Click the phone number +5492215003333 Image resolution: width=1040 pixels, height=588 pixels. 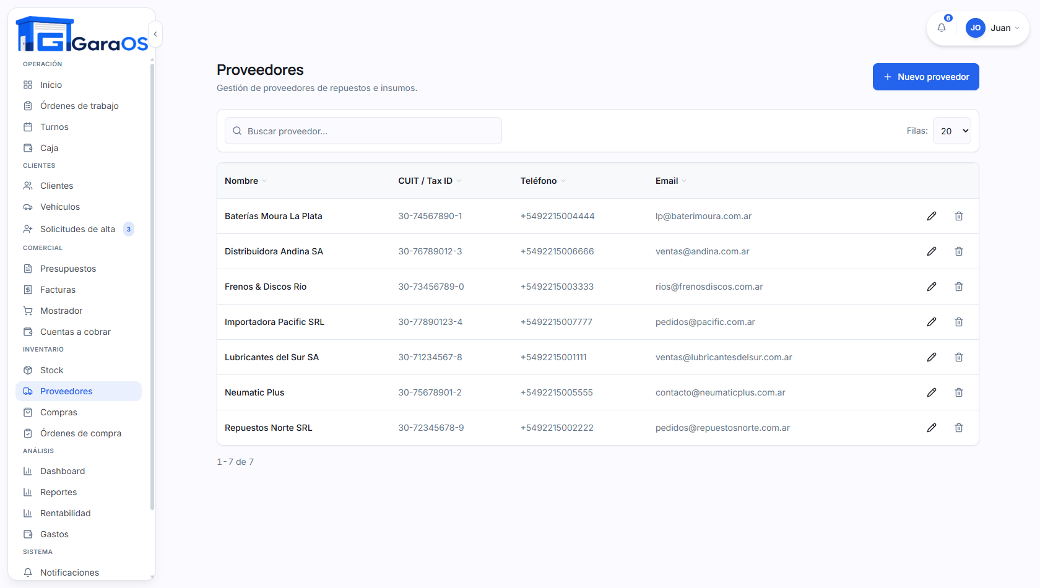[x=557, y=287]
